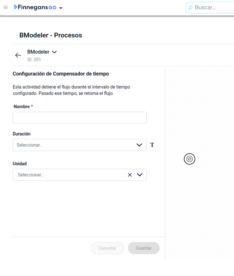Expand the caret next to Finnegans GO
234x276 pixels.
pos(61,8)
